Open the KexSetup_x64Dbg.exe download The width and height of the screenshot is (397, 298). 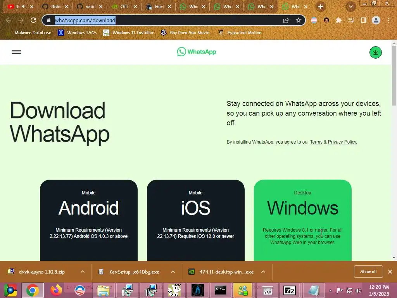coord(134,272)
